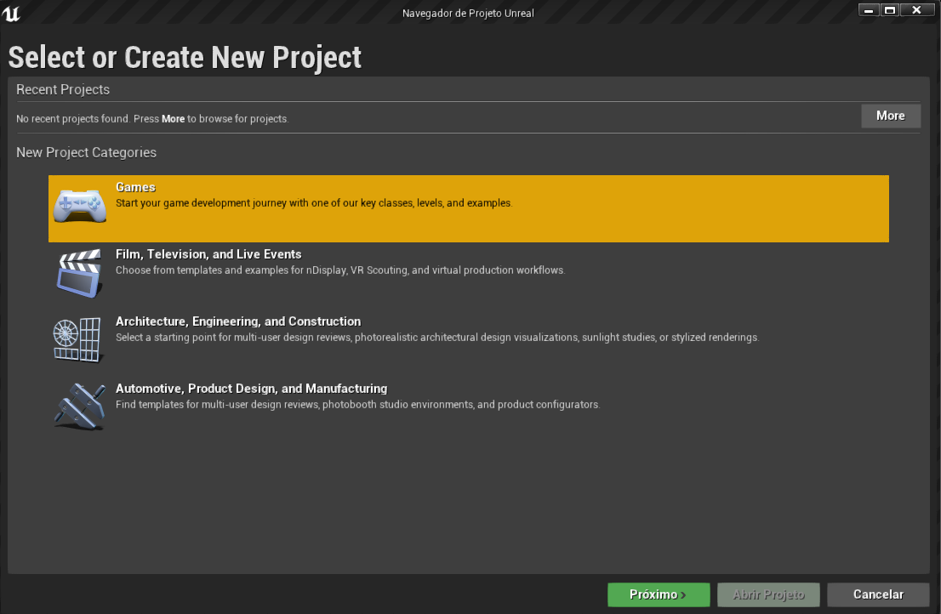Click the grayed-out Abrir Projeto button

tap(768, 594)
